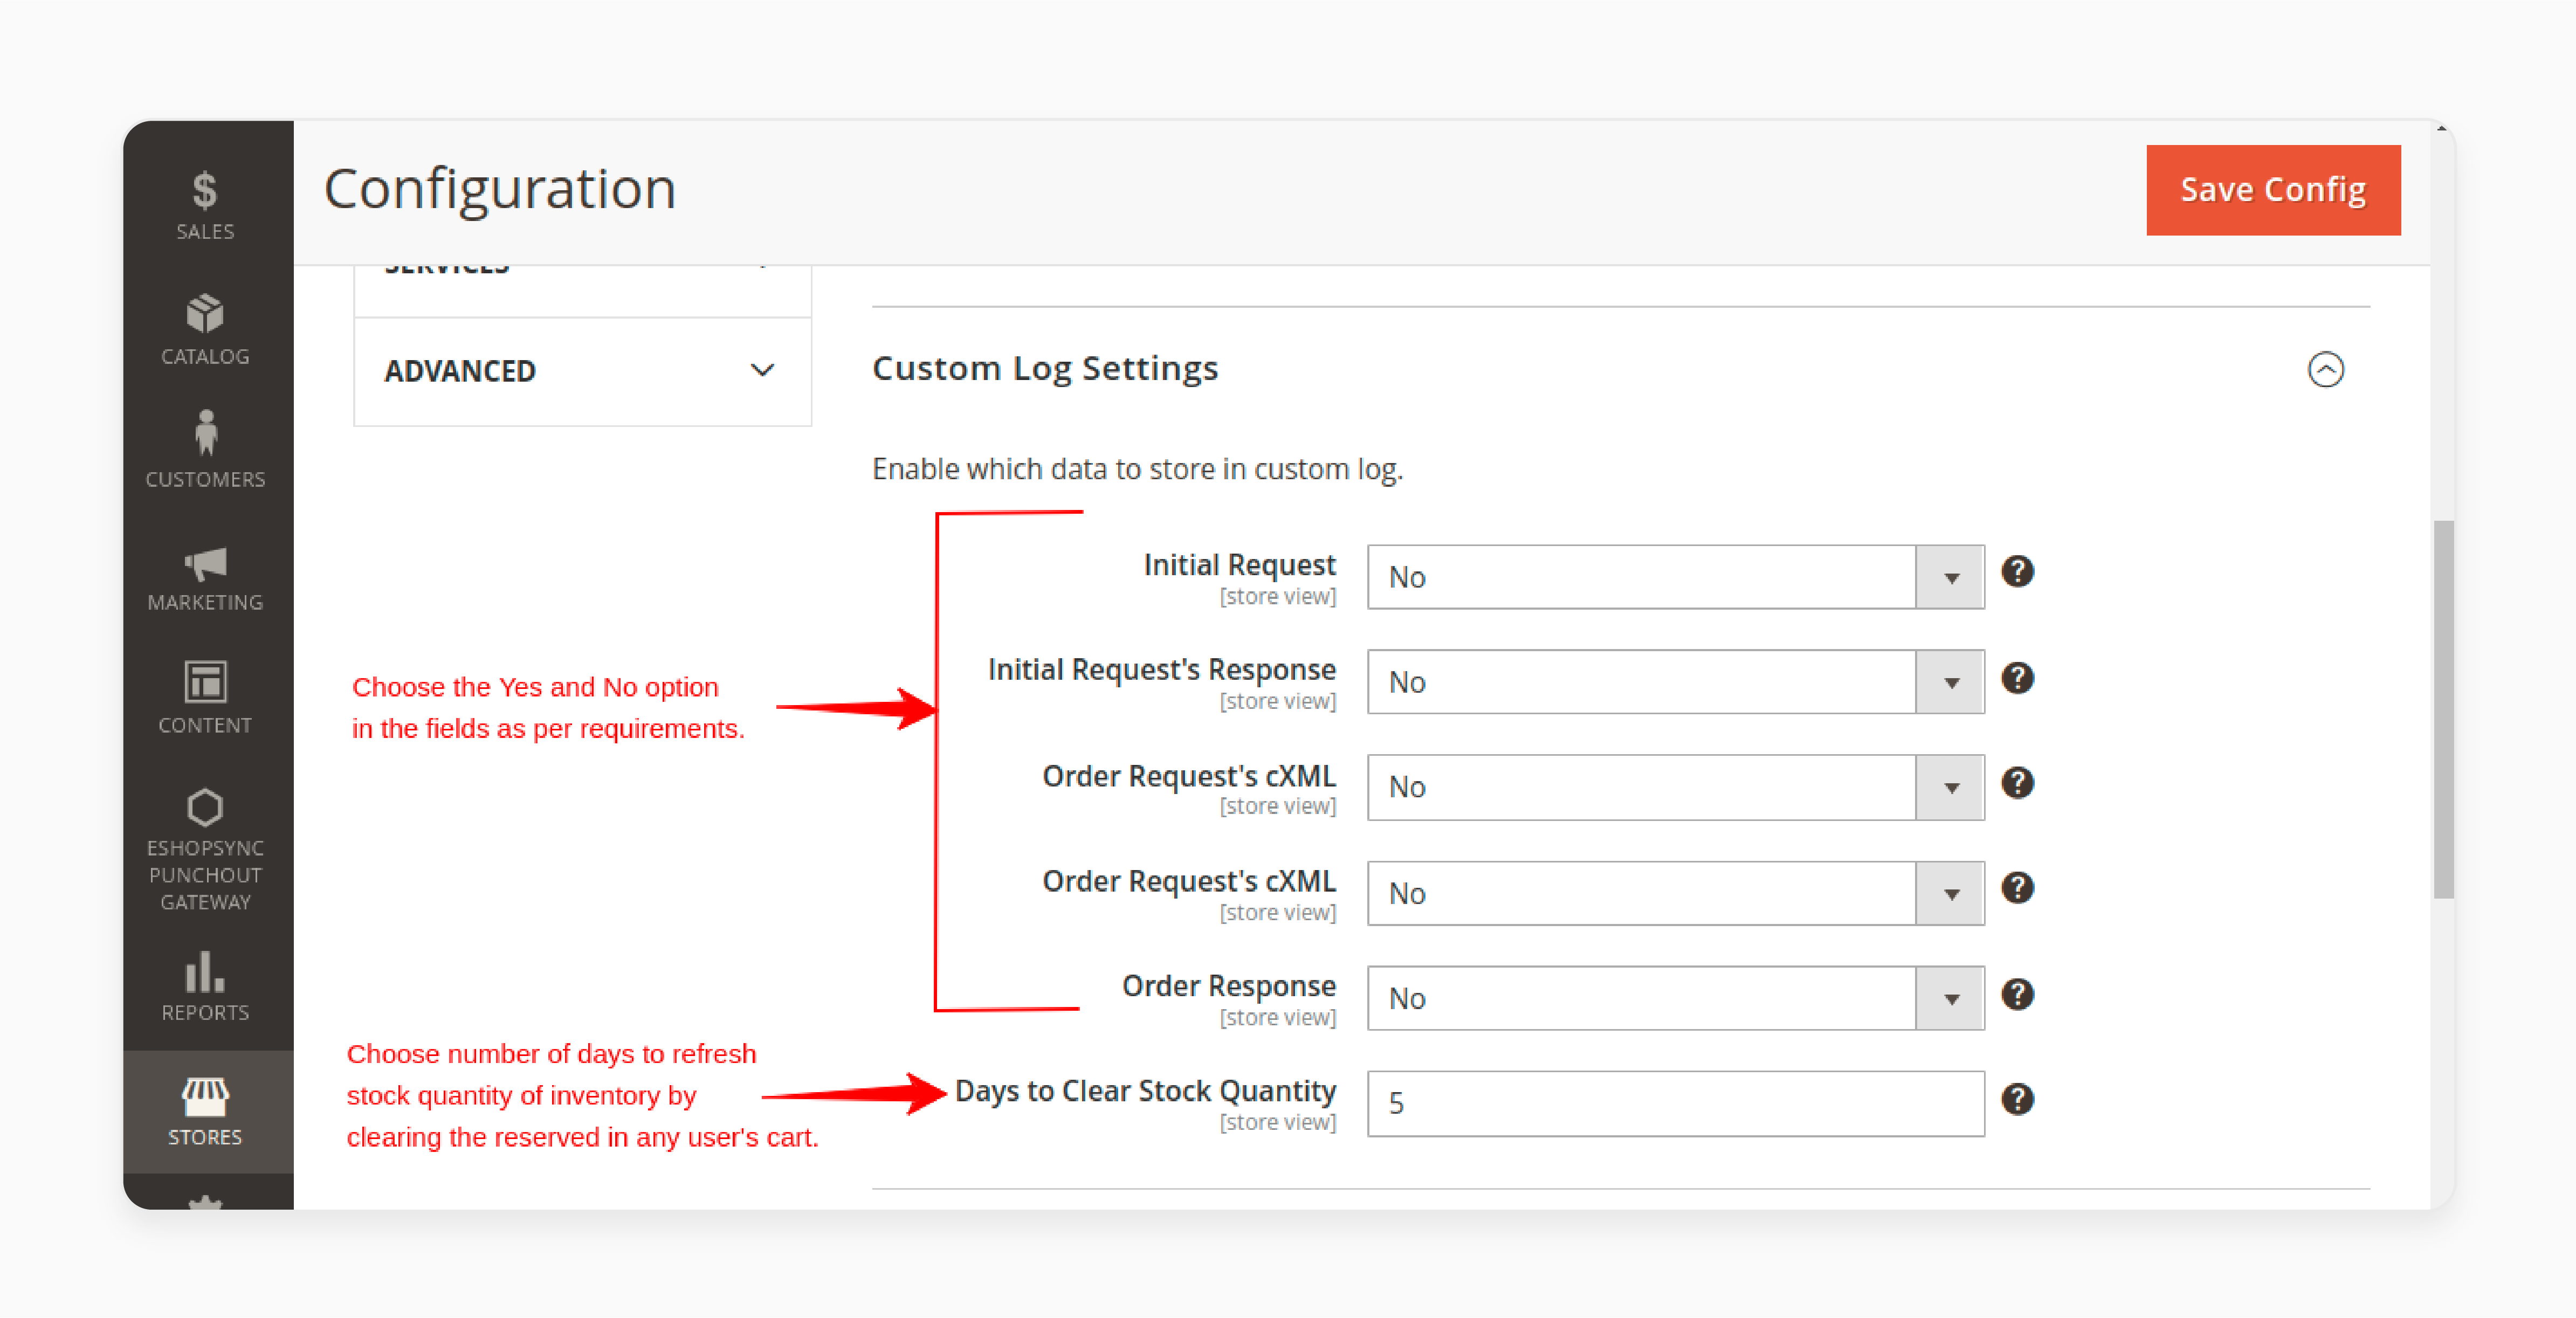This screenshot has width=2576, height=1318.
Task: Collapse the Custom Log Settings section
Action: [2325, 369]
